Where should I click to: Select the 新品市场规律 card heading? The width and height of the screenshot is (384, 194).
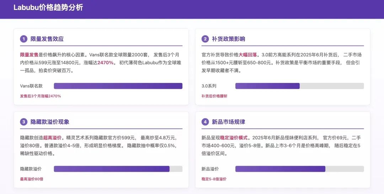point(229,122)
